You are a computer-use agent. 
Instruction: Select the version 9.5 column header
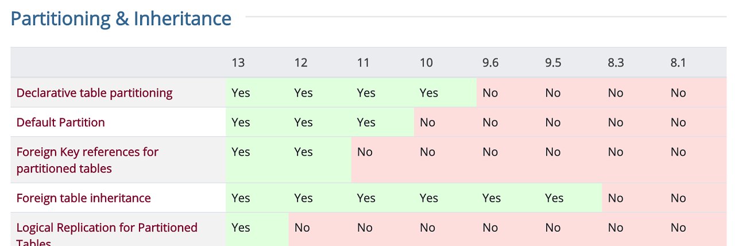[x=553, y=63]
